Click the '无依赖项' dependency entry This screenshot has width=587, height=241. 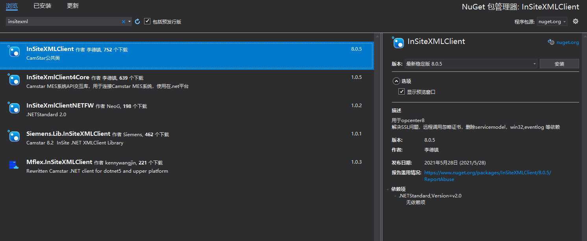416,203
